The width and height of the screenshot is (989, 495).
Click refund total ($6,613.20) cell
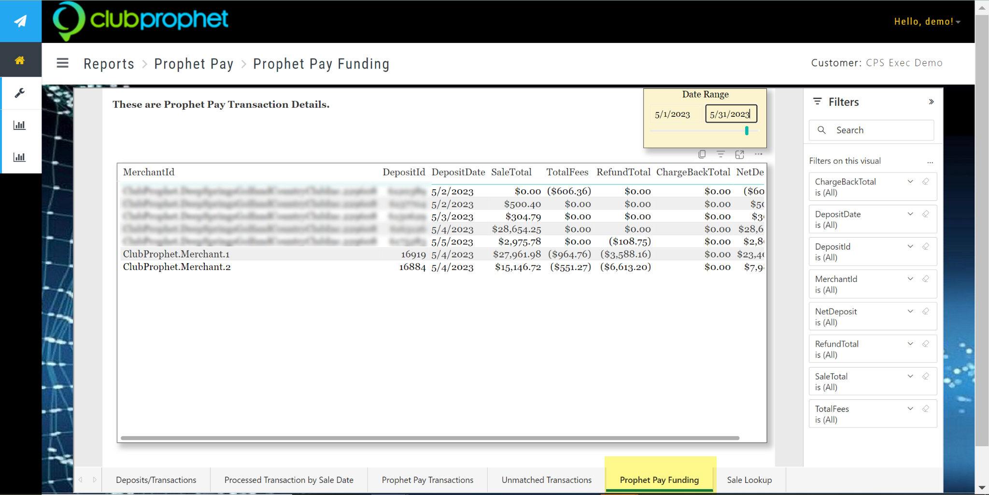click(625, 267)
